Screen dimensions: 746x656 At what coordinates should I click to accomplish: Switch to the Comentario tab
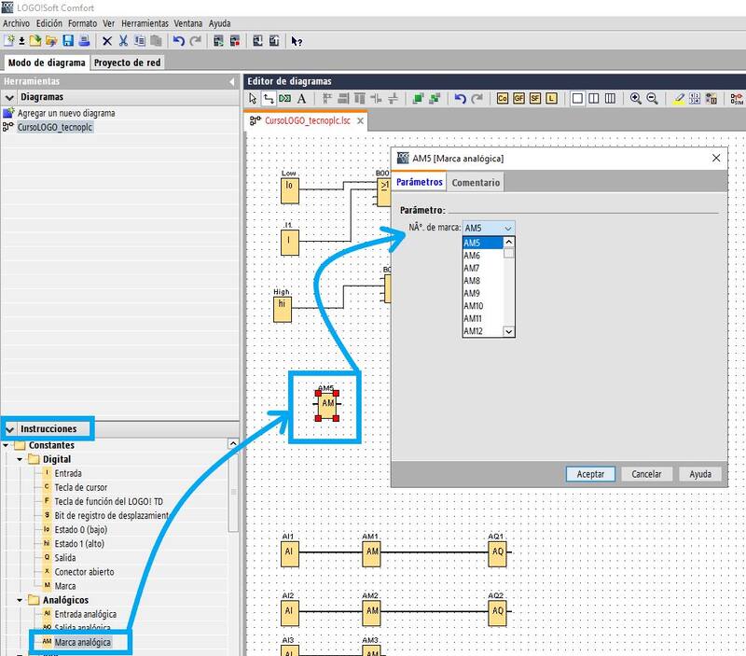(x=476, y=182)
